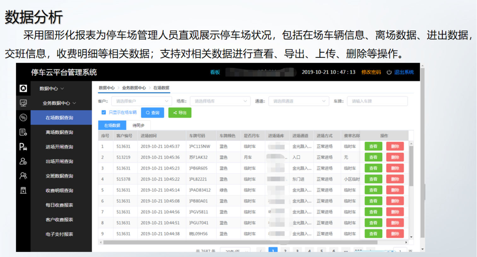Collapse the 业务数据中心 menu section
This screenshot has height=257, width=477.
pyautogui.click(x=59, y=103)
